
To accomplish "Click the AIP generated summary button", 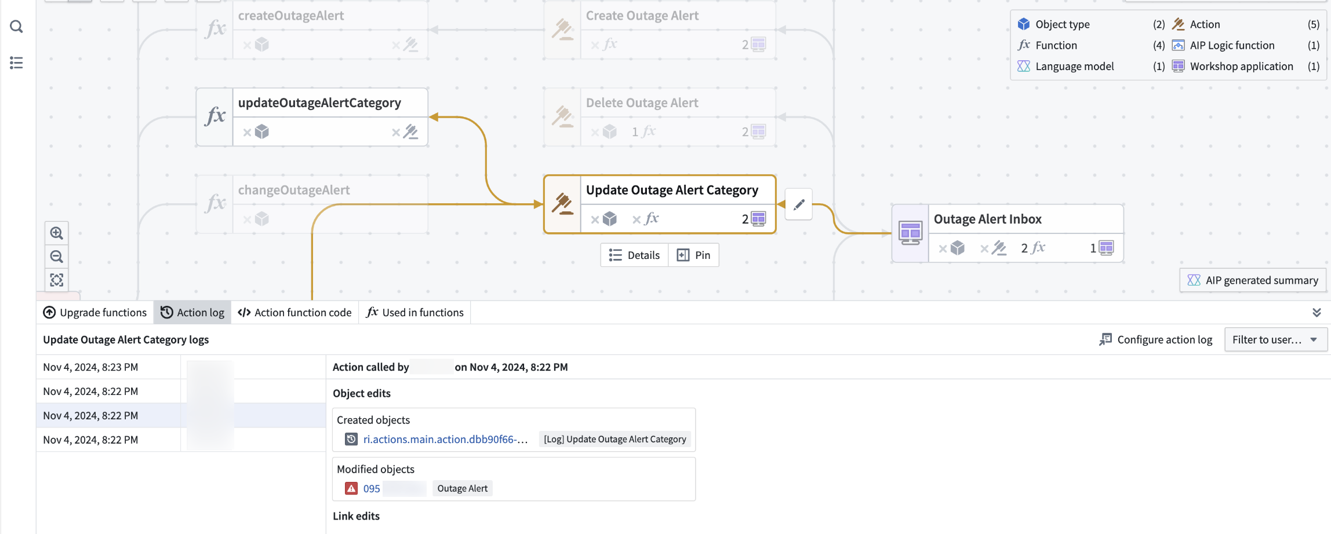I will pos(1253,280).
